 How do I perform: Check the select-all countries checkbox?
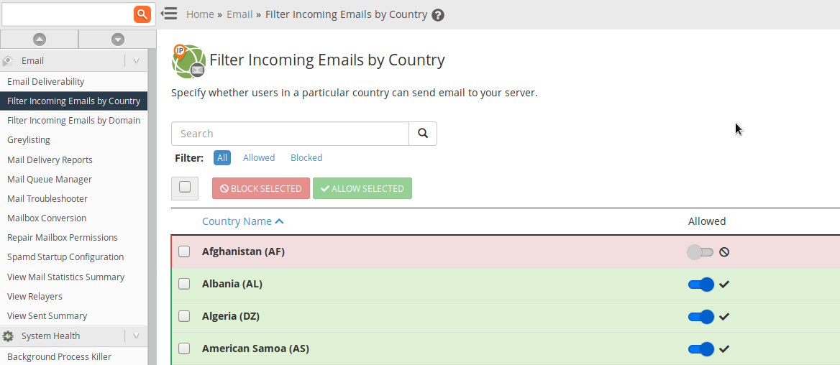(x=185, y=188)
